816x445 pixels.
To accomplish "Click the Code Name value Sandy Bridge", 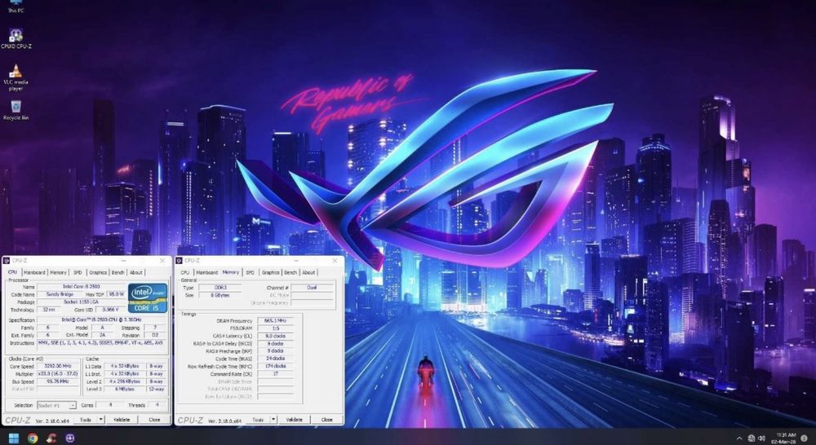I will click(60, 294).
